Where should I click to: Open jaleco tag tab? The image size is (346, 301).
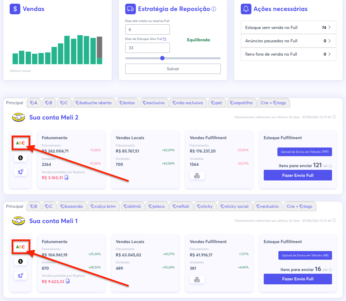[x=157, y=206]
